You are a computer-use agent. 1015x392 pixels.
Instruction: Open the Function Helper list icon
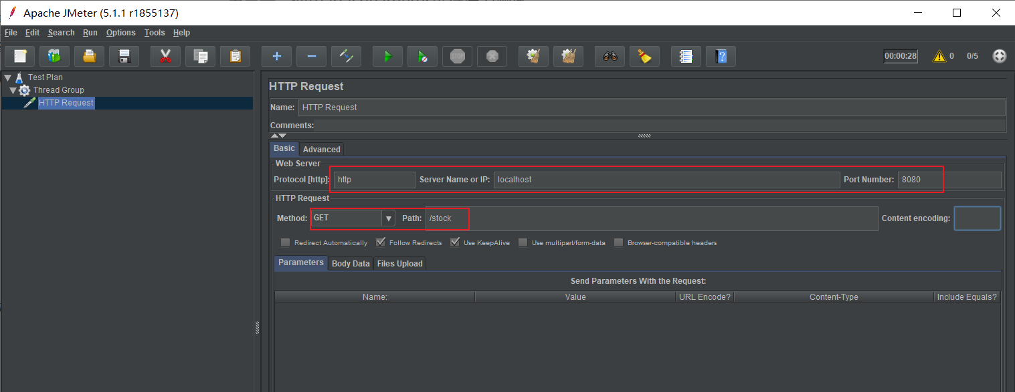(686, 56)
